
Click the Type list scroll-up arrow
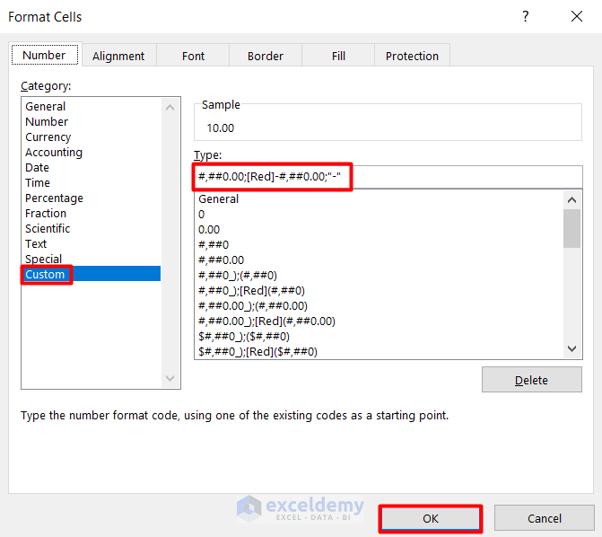pos(572,200)
